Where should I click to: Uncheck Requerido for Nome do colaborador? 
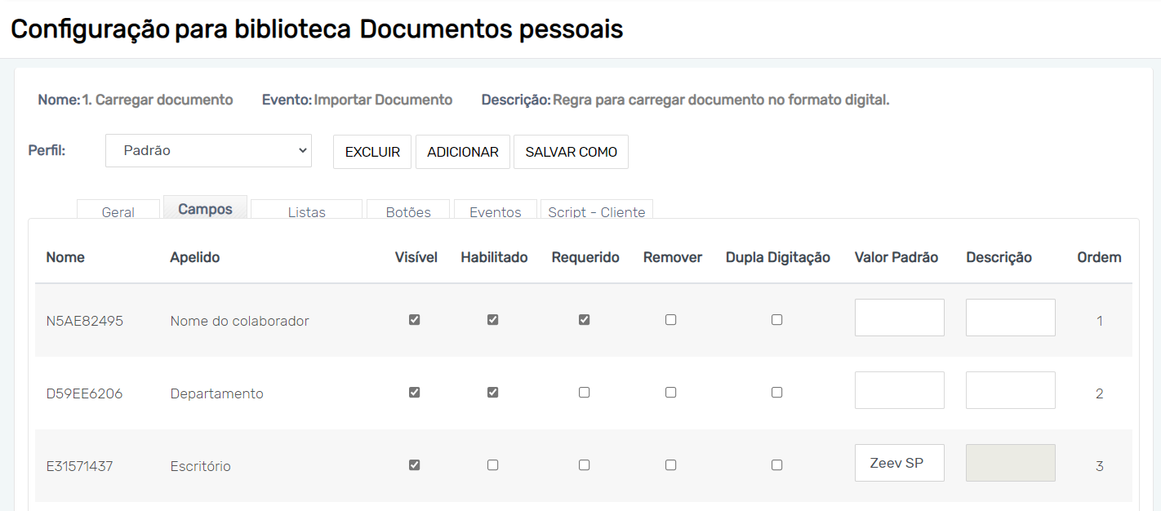[x=584, y=320]
